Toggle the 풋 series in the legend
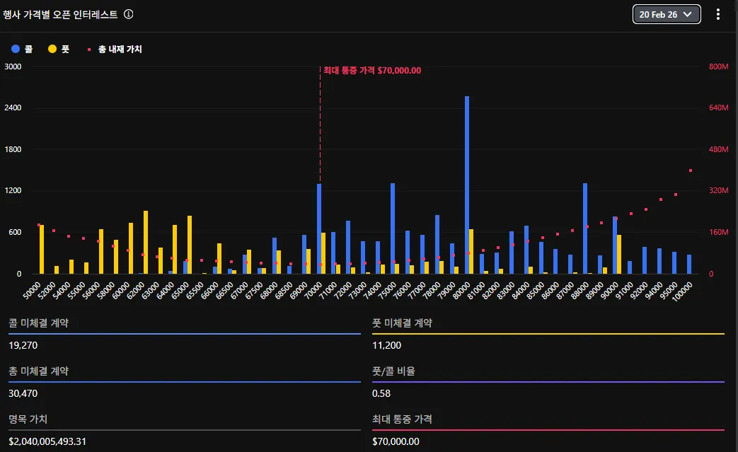 point(59,50)
